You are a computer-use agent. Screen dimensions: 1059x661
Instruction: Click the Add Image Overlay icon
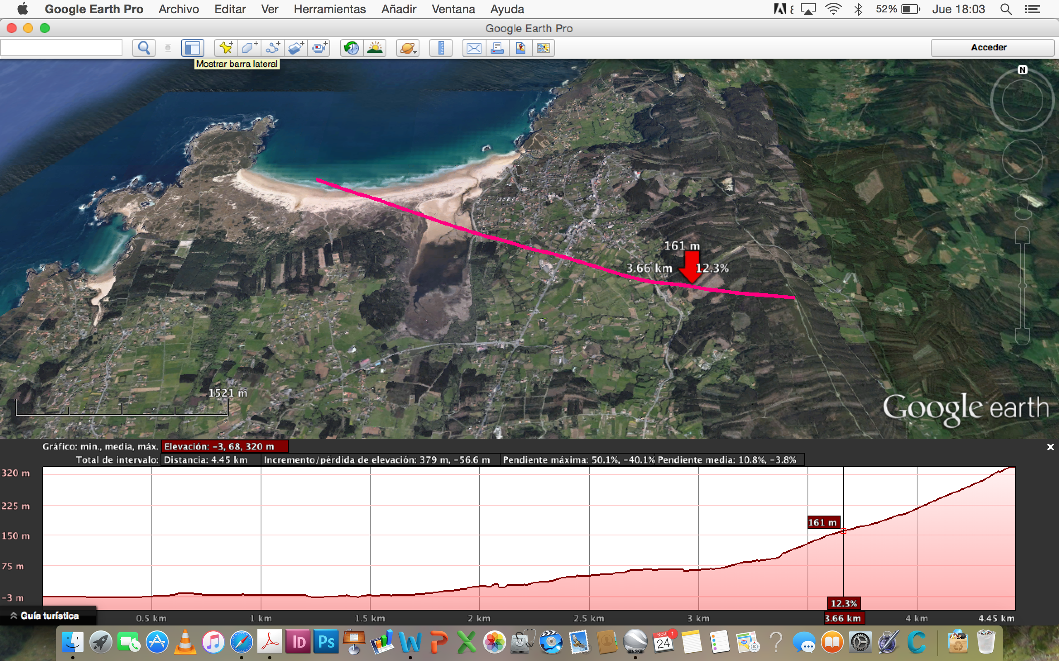[296, 48]
